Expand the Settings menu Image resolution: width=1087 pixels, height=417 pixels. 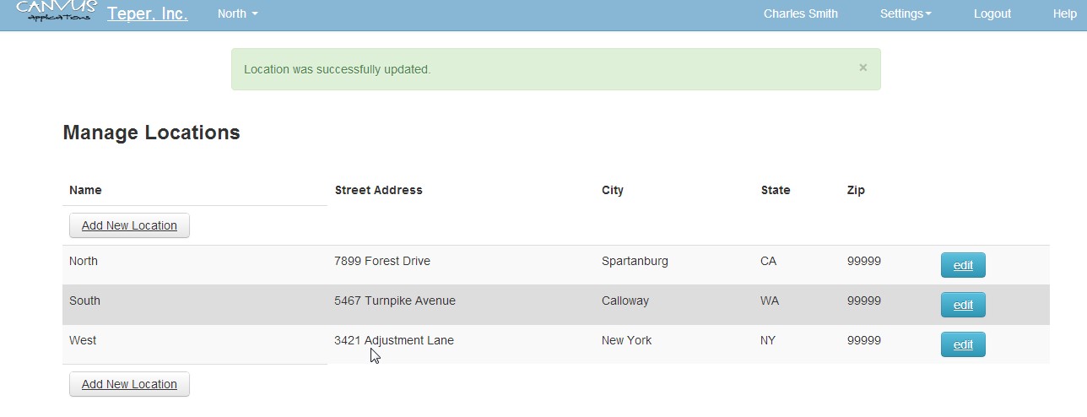(x=905, y=14)
